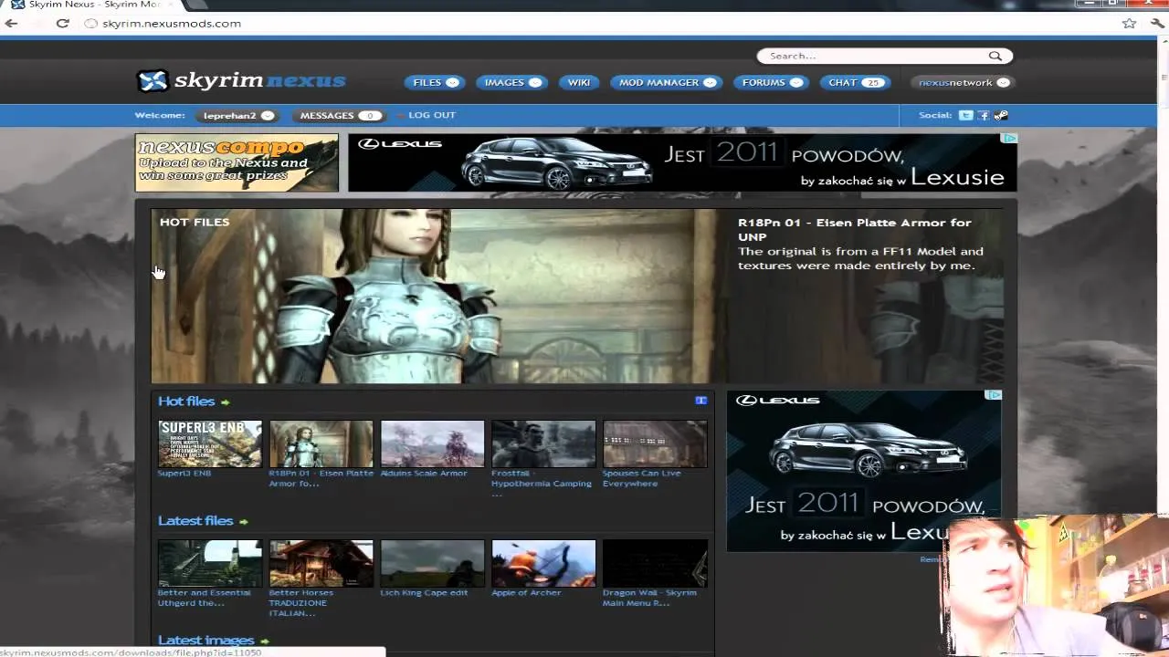Click the Superl3 ENB text link
The image size is (1169, 657).
click(x=184, y=474)
